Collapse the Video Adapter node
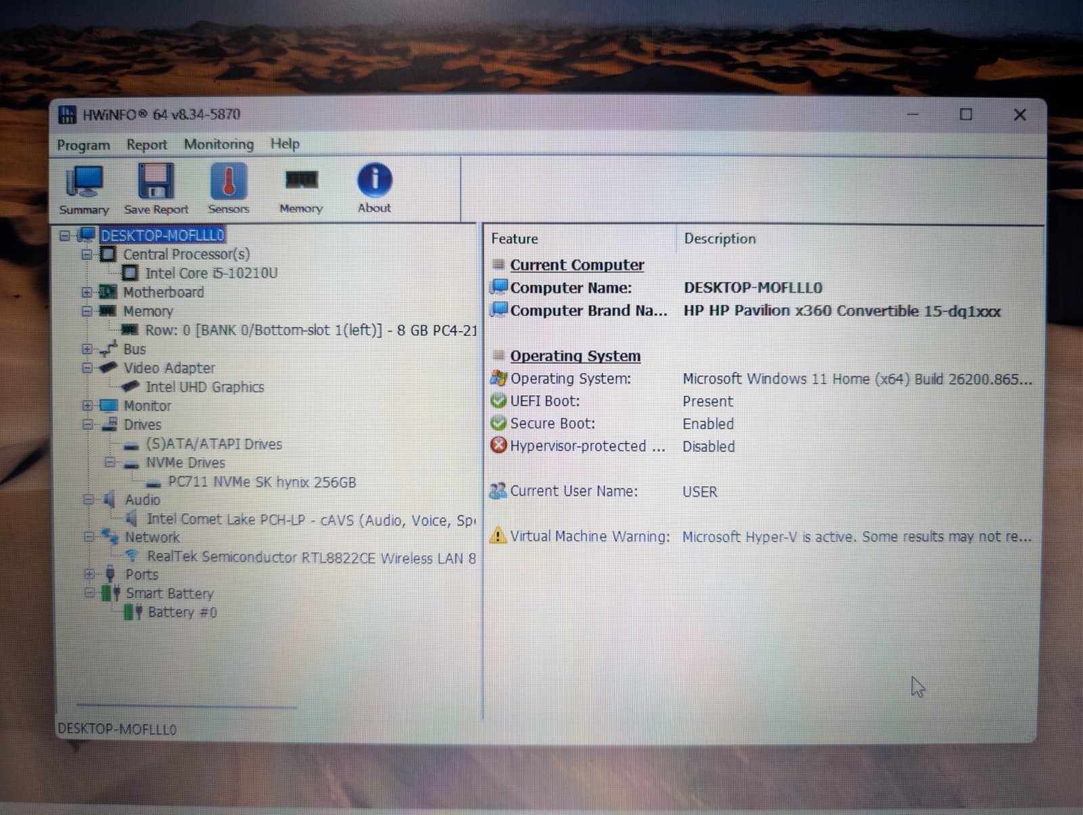Image resolution: width=1083 pixels, height=815 pixels. pos(87,368)
